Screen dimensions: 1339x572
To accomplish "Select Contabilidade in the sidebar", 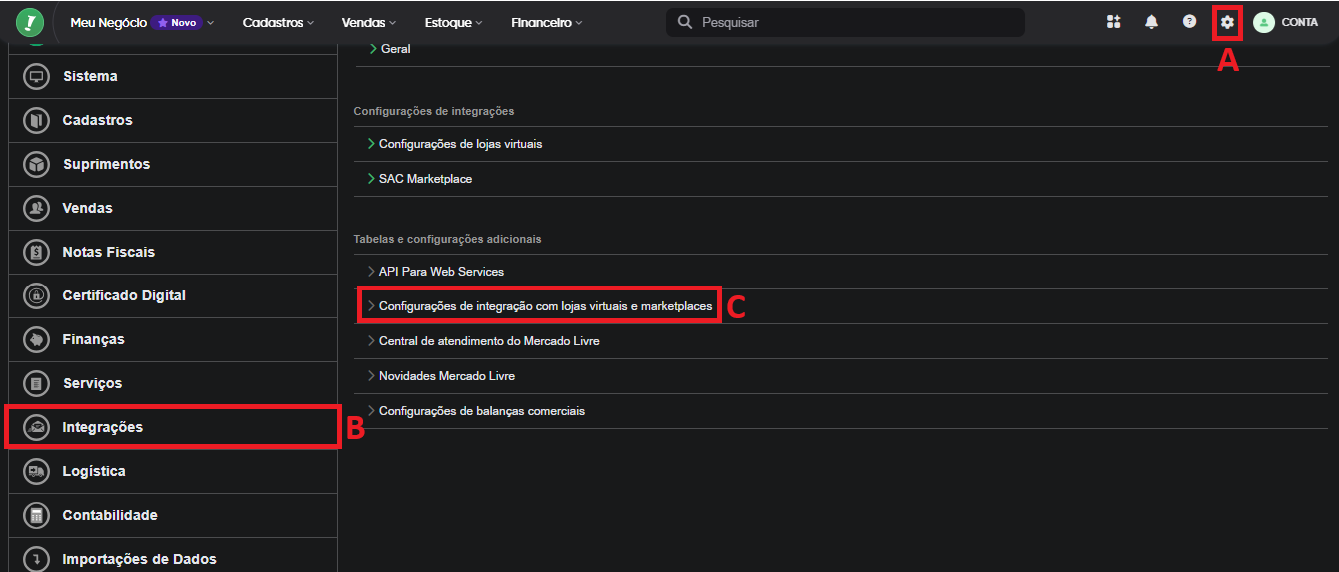I will (110, 515).
